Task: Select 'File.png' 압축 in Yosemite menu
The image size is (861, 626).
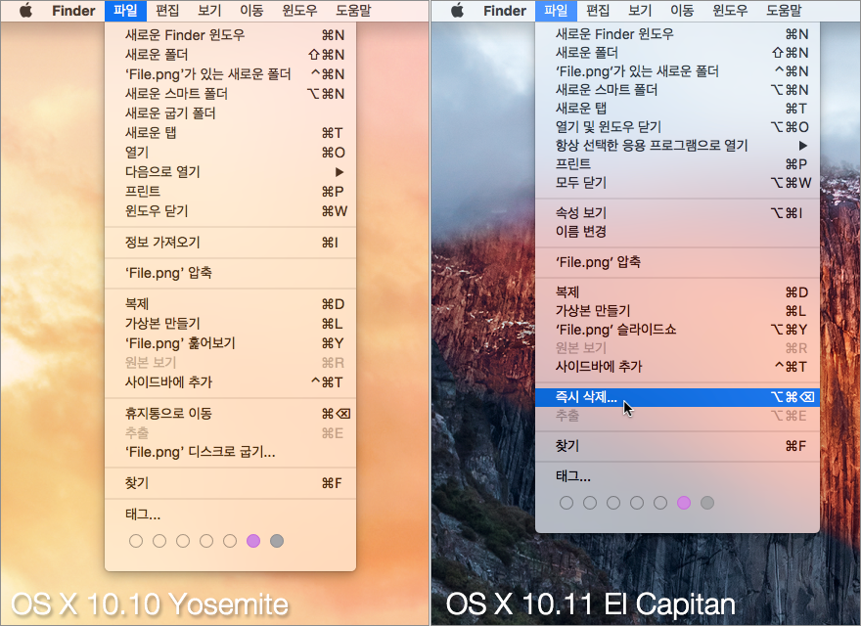Action: [230, 273]
